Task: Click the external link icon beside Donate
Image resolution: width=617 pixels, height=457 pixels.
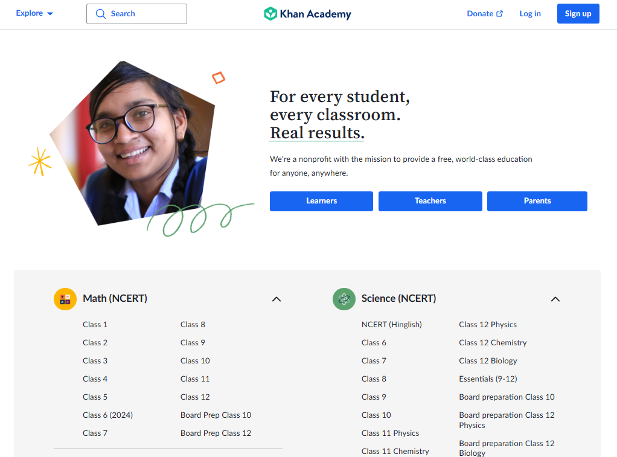Action: pos(500,14)
